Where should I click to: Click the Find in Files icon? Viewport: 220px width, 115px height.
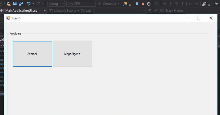point(125,4)
